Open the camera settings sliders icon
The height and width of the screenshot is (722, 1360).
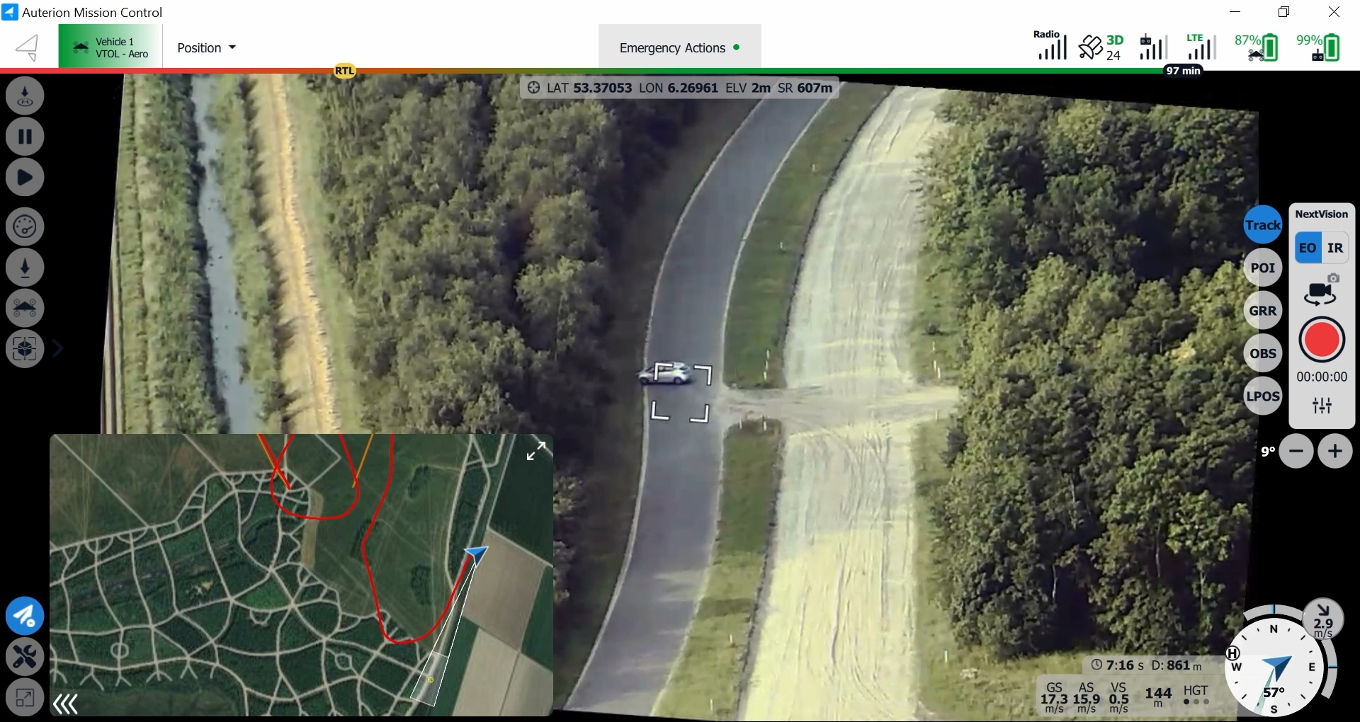click(1322, 406)
